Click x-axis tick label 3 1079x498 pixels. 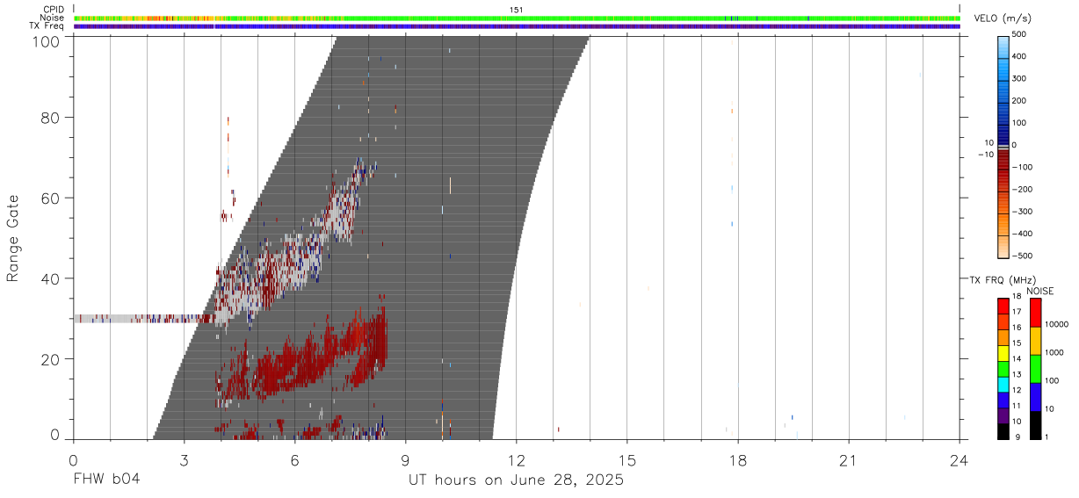pyautogui.click(x=184, y=460)
